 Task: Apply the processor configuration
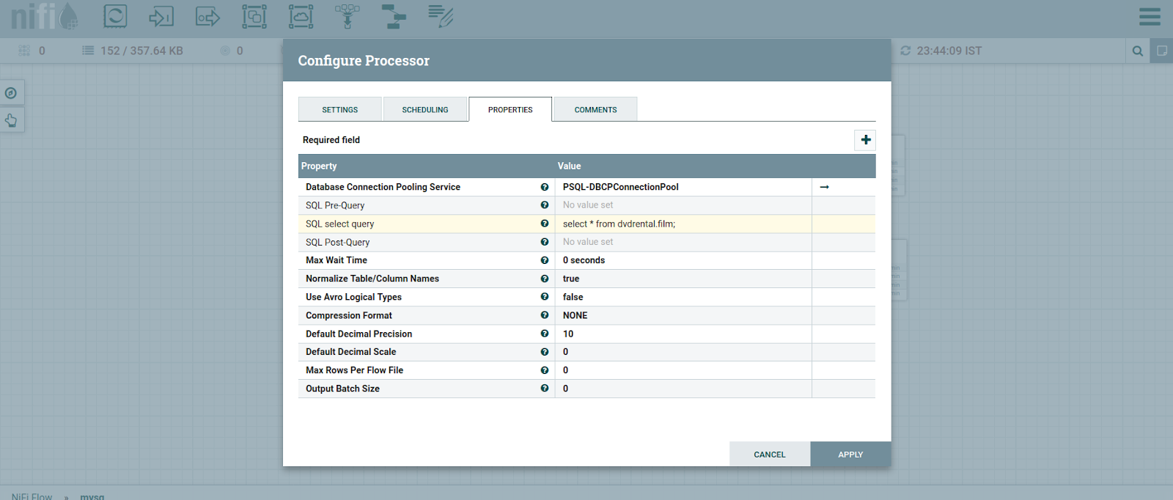(x=850, y=455)
